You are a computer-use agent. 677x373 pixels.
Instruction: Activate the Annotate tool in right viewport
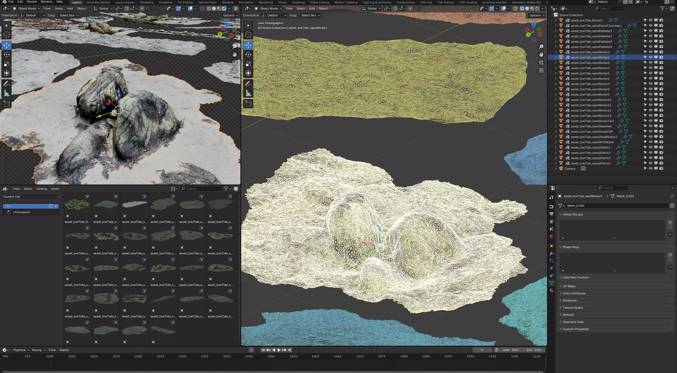248,84
